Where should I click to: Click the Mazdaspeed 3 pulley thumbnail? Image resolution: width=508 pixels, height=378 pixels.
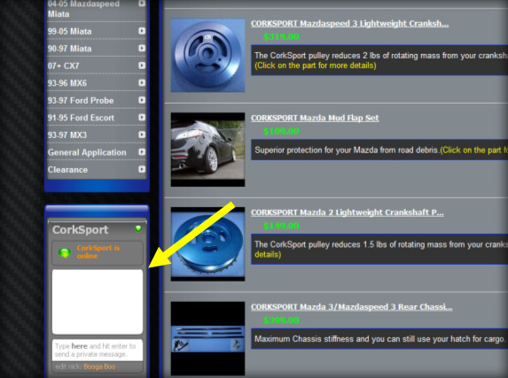pos(208,55)
